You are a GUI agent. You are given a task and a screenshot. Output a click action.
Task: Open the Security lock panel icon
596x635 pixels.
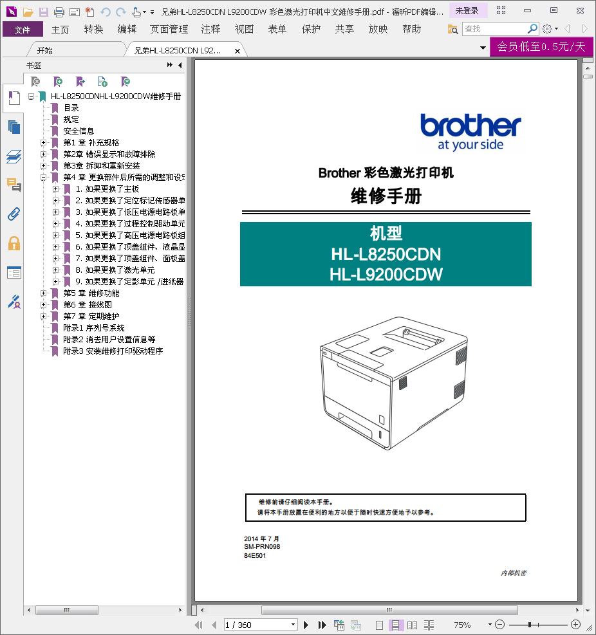[x=14, y=243]
